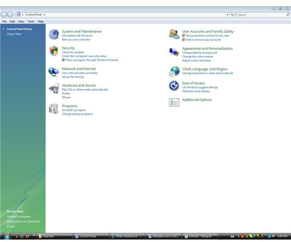Click the Clock, Language, and Region globe icon
This screenshot has height=242, width=291.
[174, 72]
